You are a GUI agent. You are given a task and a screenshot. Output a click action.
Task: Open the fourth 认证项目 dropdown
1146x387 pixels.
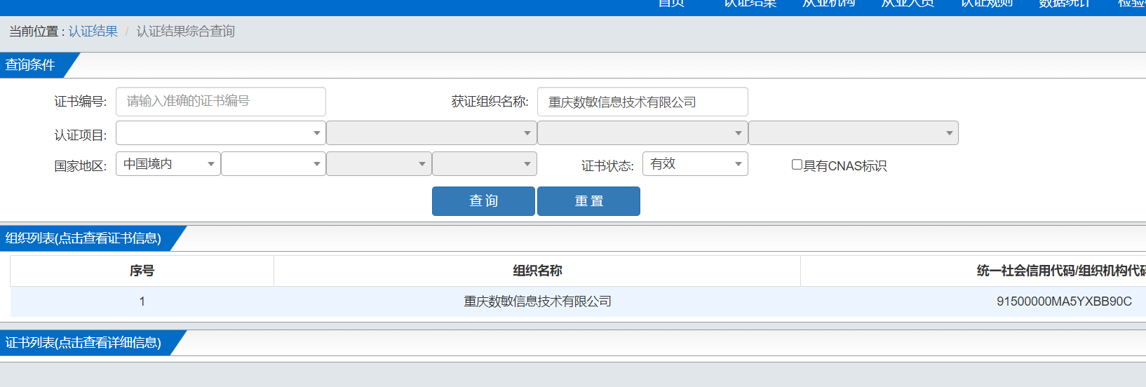(854, 133)
